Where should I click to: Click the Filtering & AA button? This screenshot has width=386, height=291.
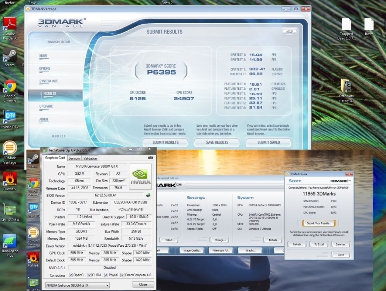coord(221,250)
